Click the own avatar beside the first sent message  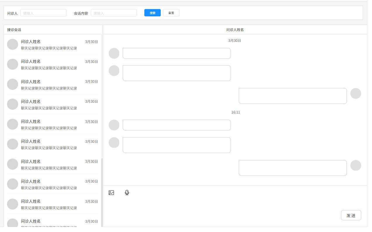click(x=356, y=93)
